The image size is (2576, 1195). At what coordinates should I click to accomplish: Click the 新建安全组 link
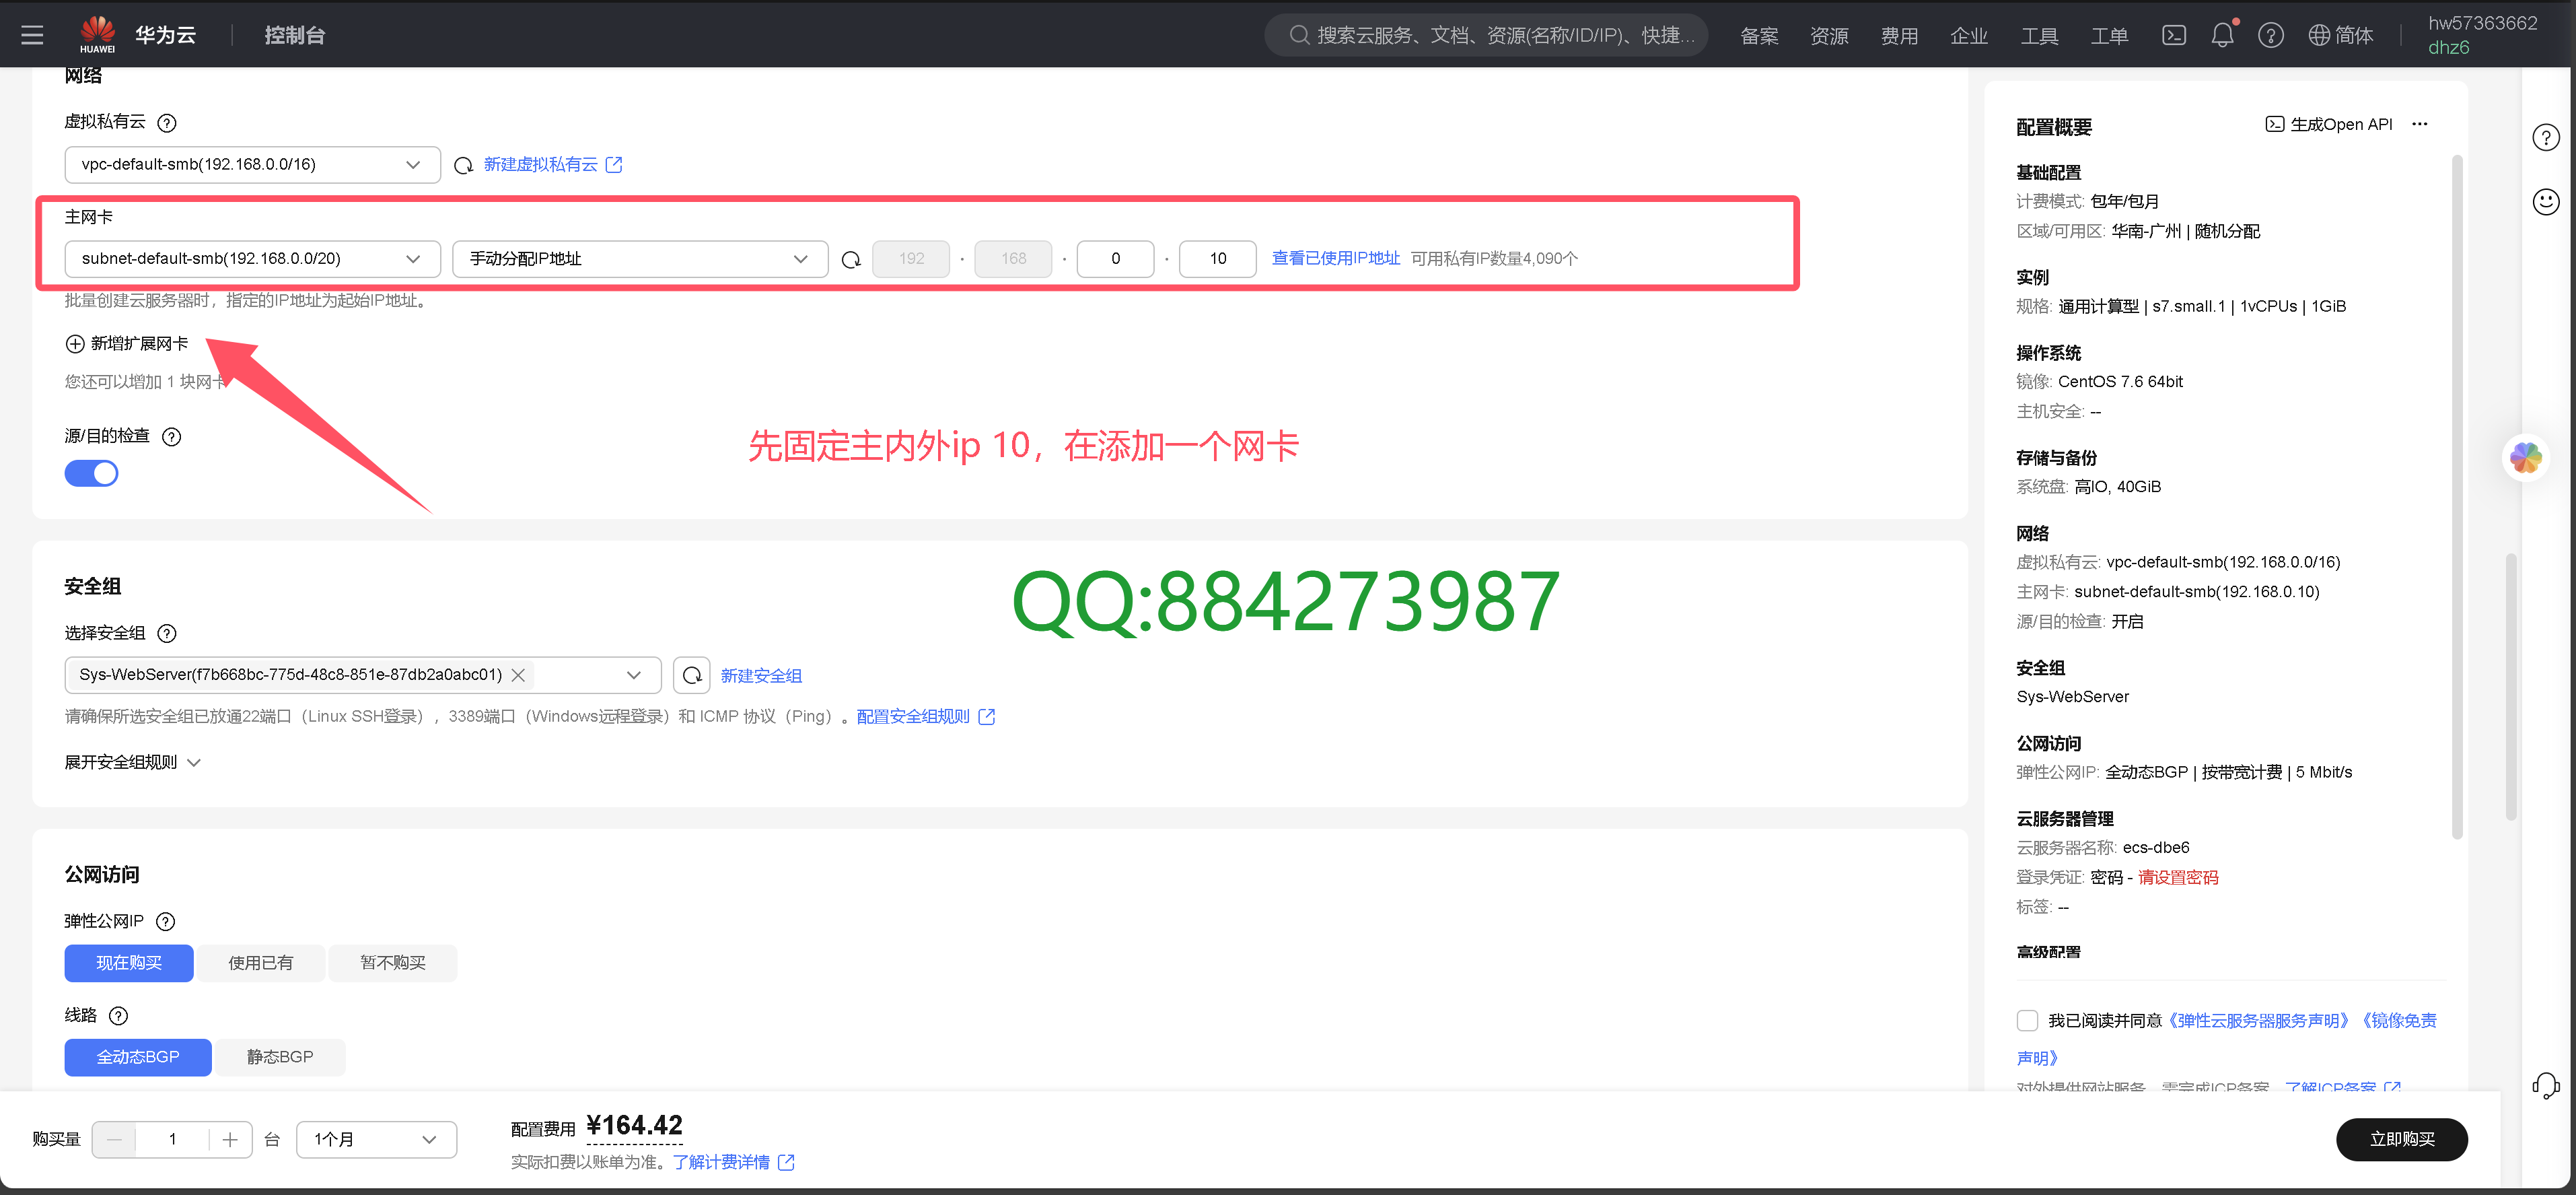761,675
